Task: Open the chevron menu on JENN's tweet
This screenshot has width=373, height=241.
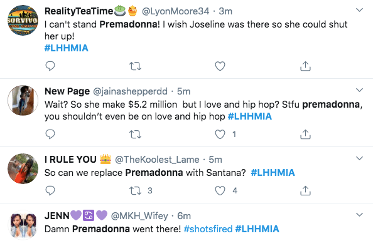Action: tap(359, 215)
